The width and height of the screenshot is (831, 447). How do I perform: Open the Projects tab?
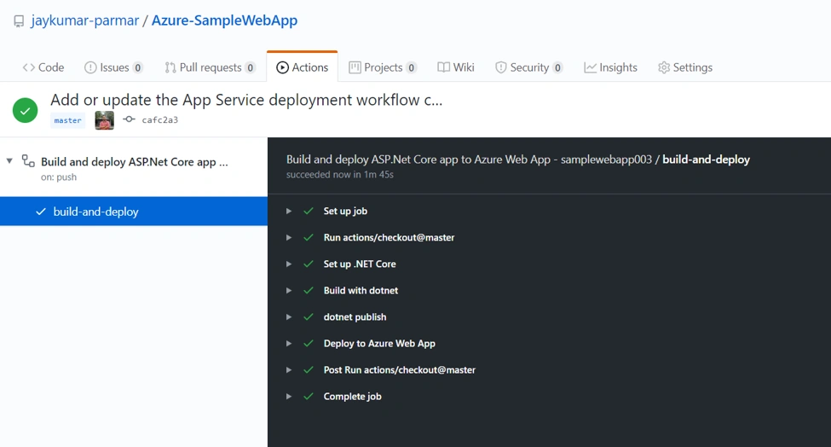383,67
